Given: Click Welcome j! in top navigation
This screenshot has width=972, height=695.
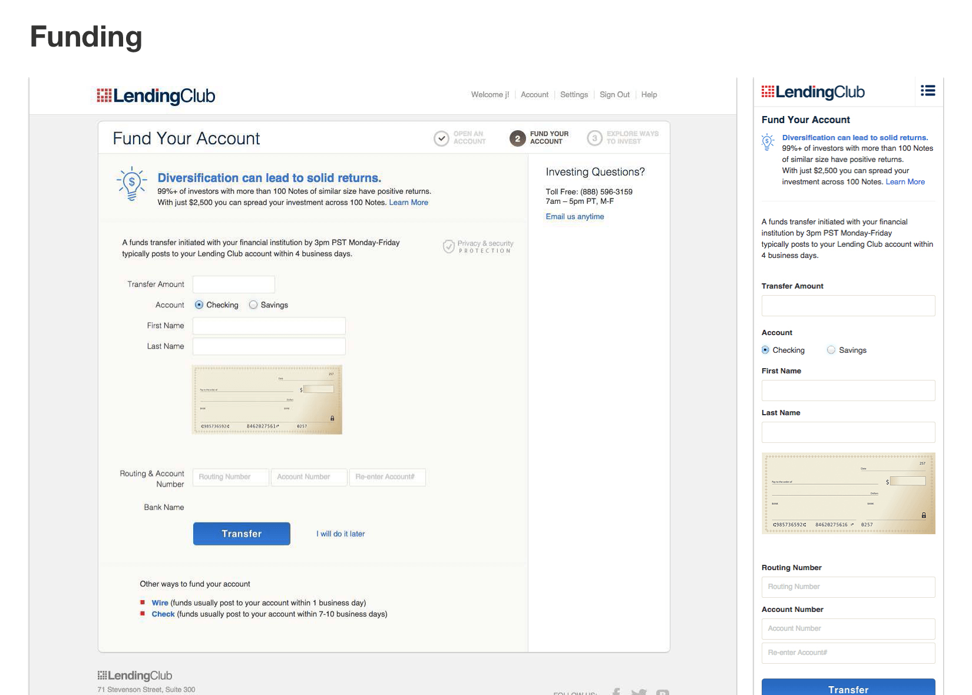Looking at the screenshot, I should click(490, 95).
